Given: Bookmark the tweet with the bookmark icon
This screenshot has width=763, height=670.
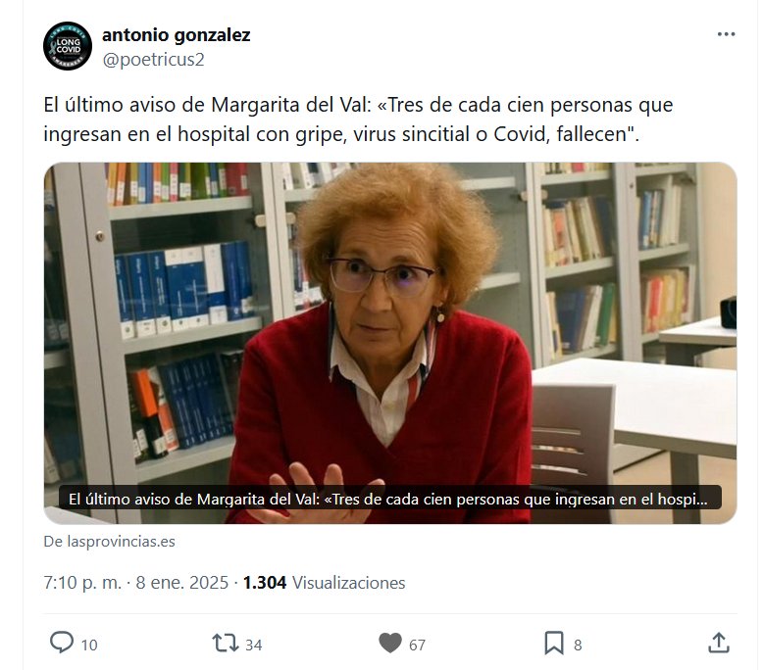Looking at the screenshot, I should [554, 643].
